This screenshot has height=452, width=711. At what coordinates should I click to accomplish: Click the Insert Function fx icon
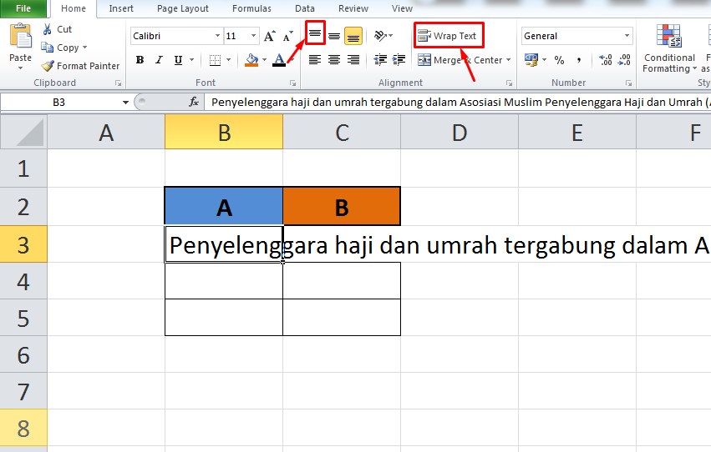pos(194,103)
